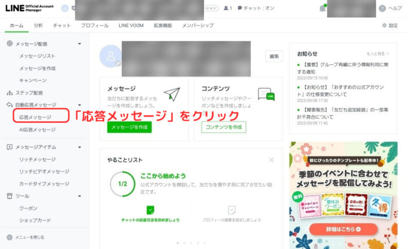
Task: Click the profile image task icon
Action: [232, 210]
